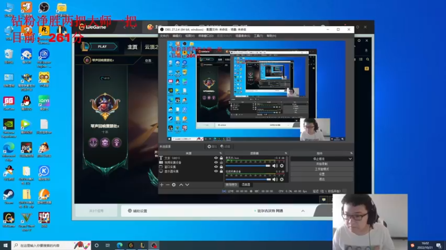This screenshot has width=446, height=250.
Task: Open Task View on the taskbar
Action: click(108, 246)
